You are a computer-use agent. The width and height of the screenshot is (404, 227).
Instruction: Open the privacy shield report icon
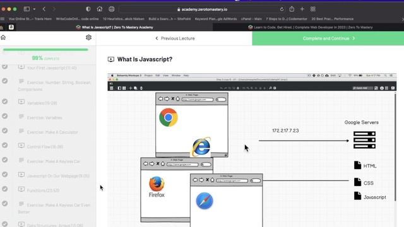click(88, 9)
